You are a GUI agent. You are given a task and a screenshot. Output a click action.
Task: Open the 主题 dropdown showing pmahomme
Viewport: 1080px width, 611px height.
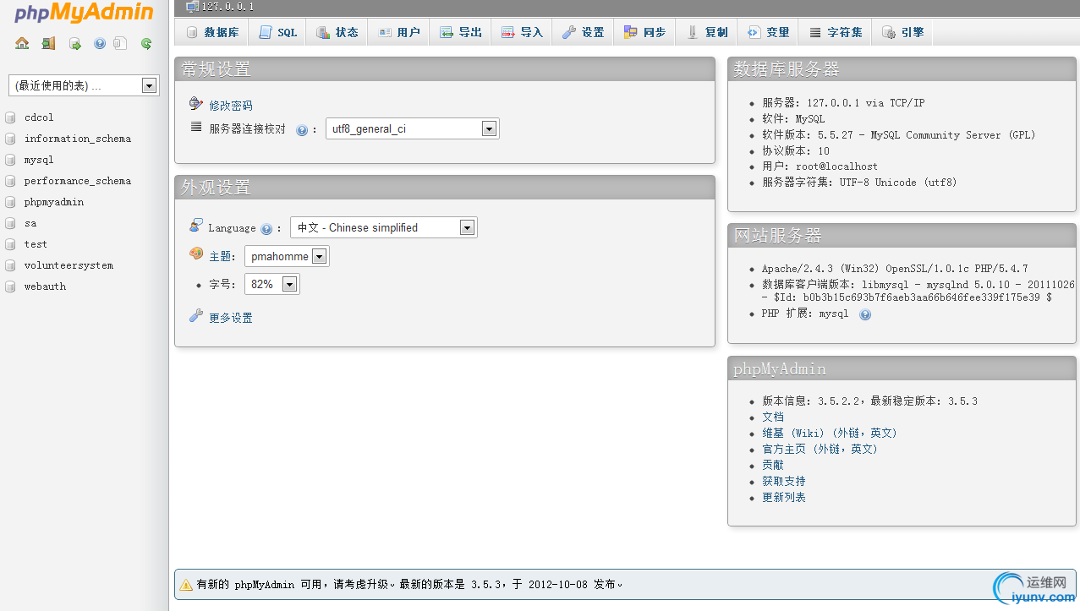point(287,256)
